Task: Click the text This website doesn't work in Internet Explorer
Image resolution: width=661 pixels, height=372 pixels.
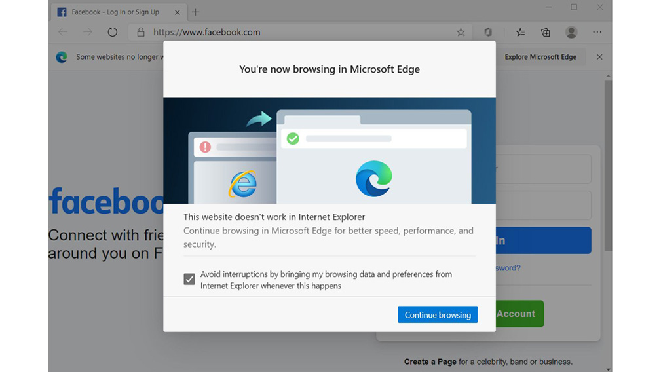Action: point(274,217)
